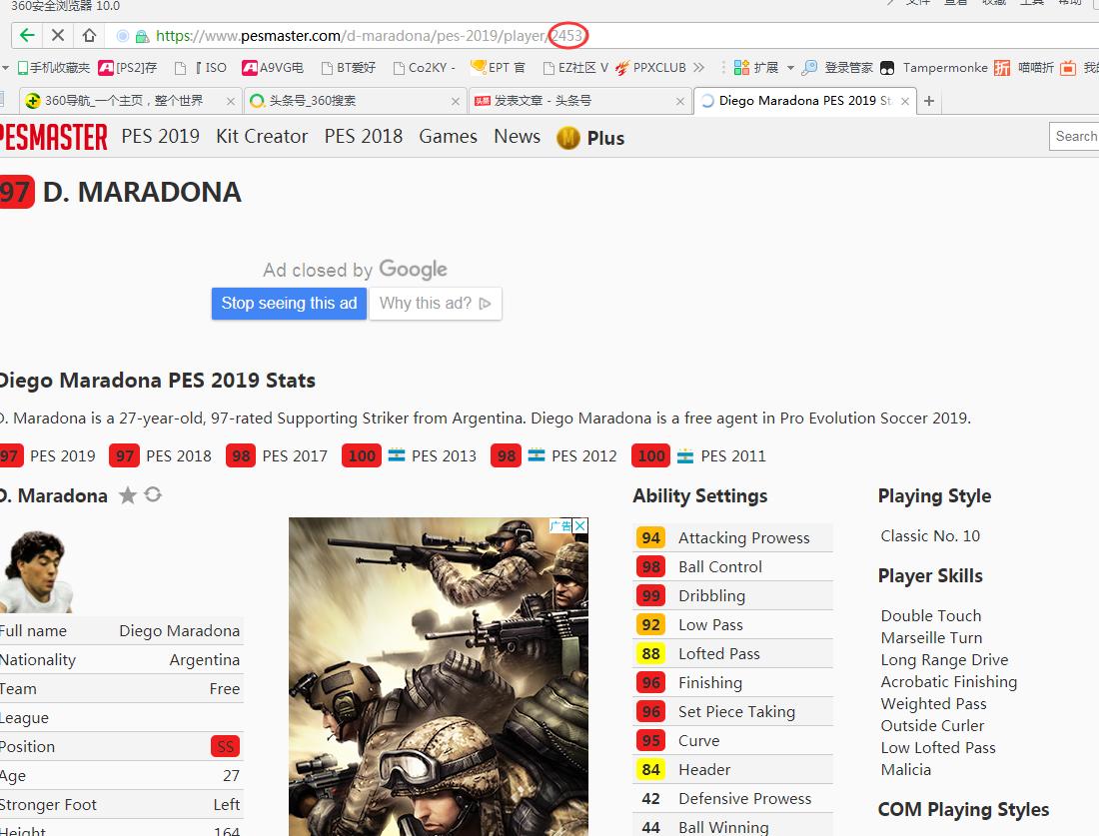Expand the bookmarks overflow chevron
1099x836 pixels.
698,68
